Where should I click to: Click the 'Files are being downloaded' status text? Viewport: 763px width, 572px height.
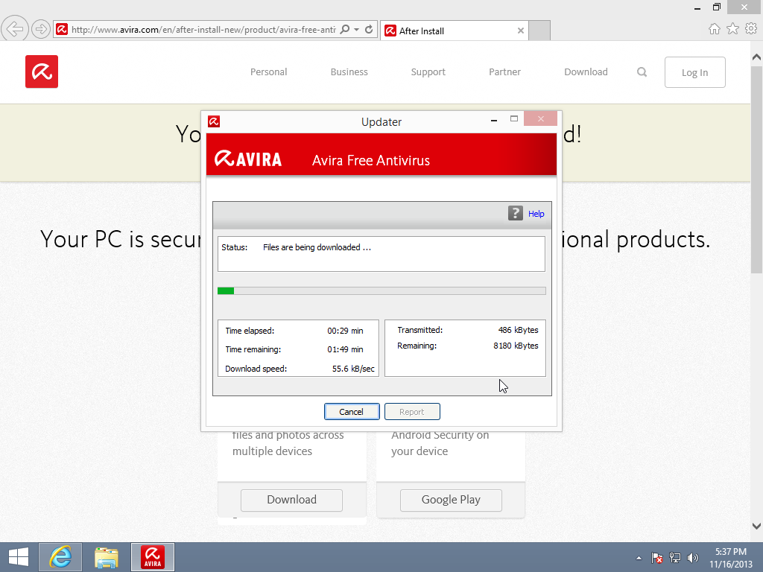coord(317,247)
